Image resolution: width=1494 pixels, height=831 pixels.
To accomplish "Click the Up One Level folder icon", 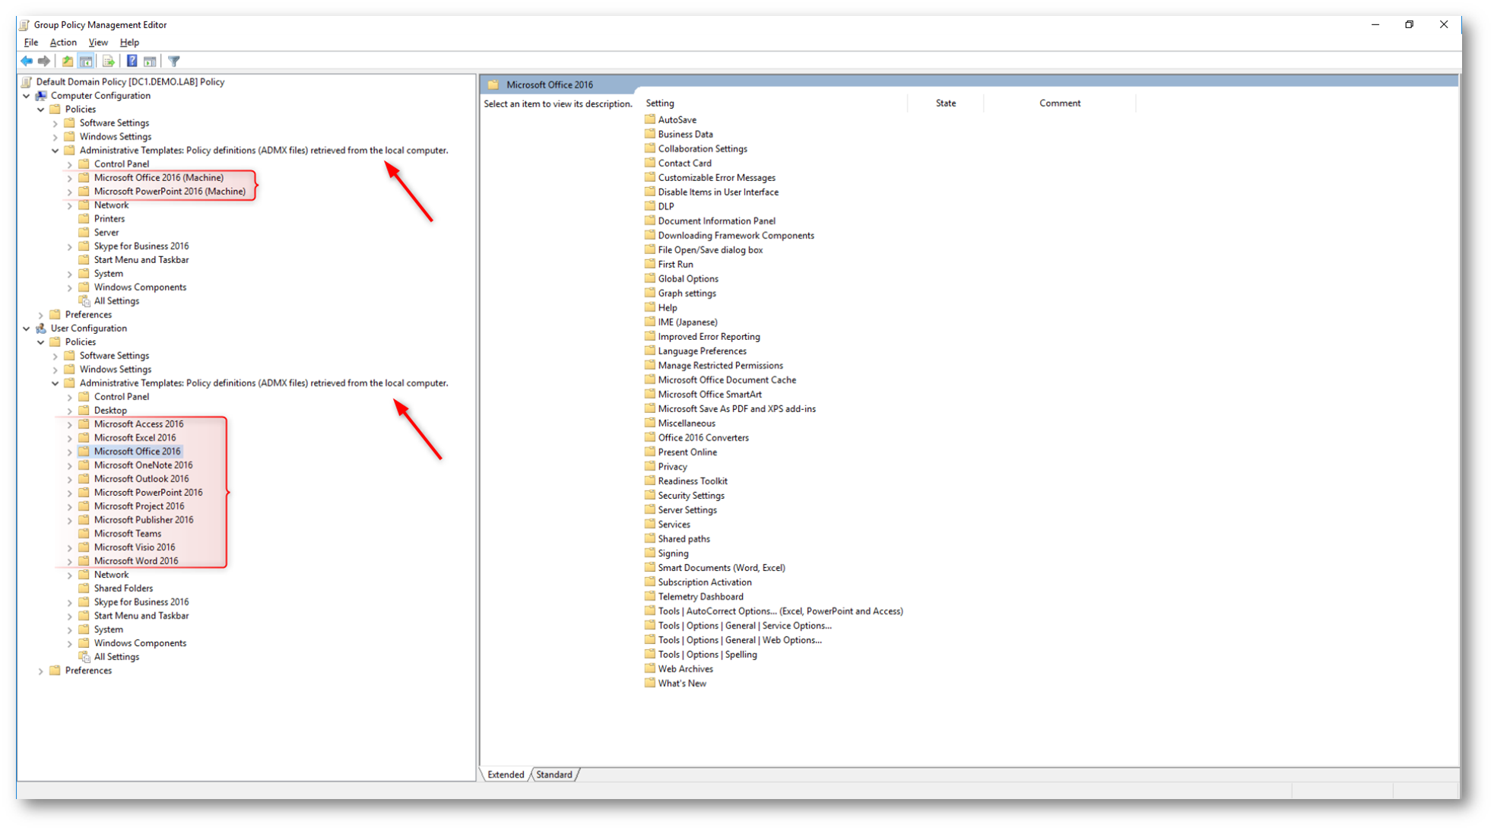I will click(x=68, y=61).
